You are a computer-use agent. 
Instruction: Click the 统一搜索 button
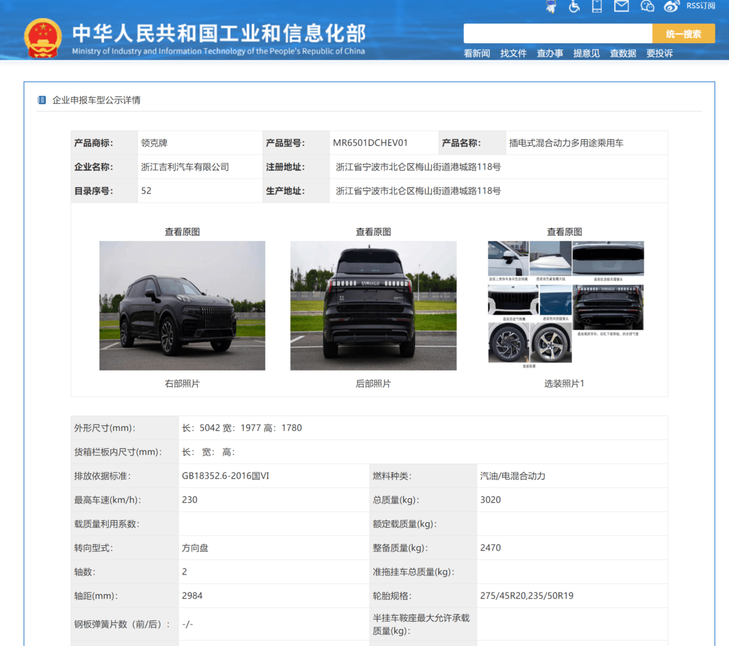tap(683, 34)
